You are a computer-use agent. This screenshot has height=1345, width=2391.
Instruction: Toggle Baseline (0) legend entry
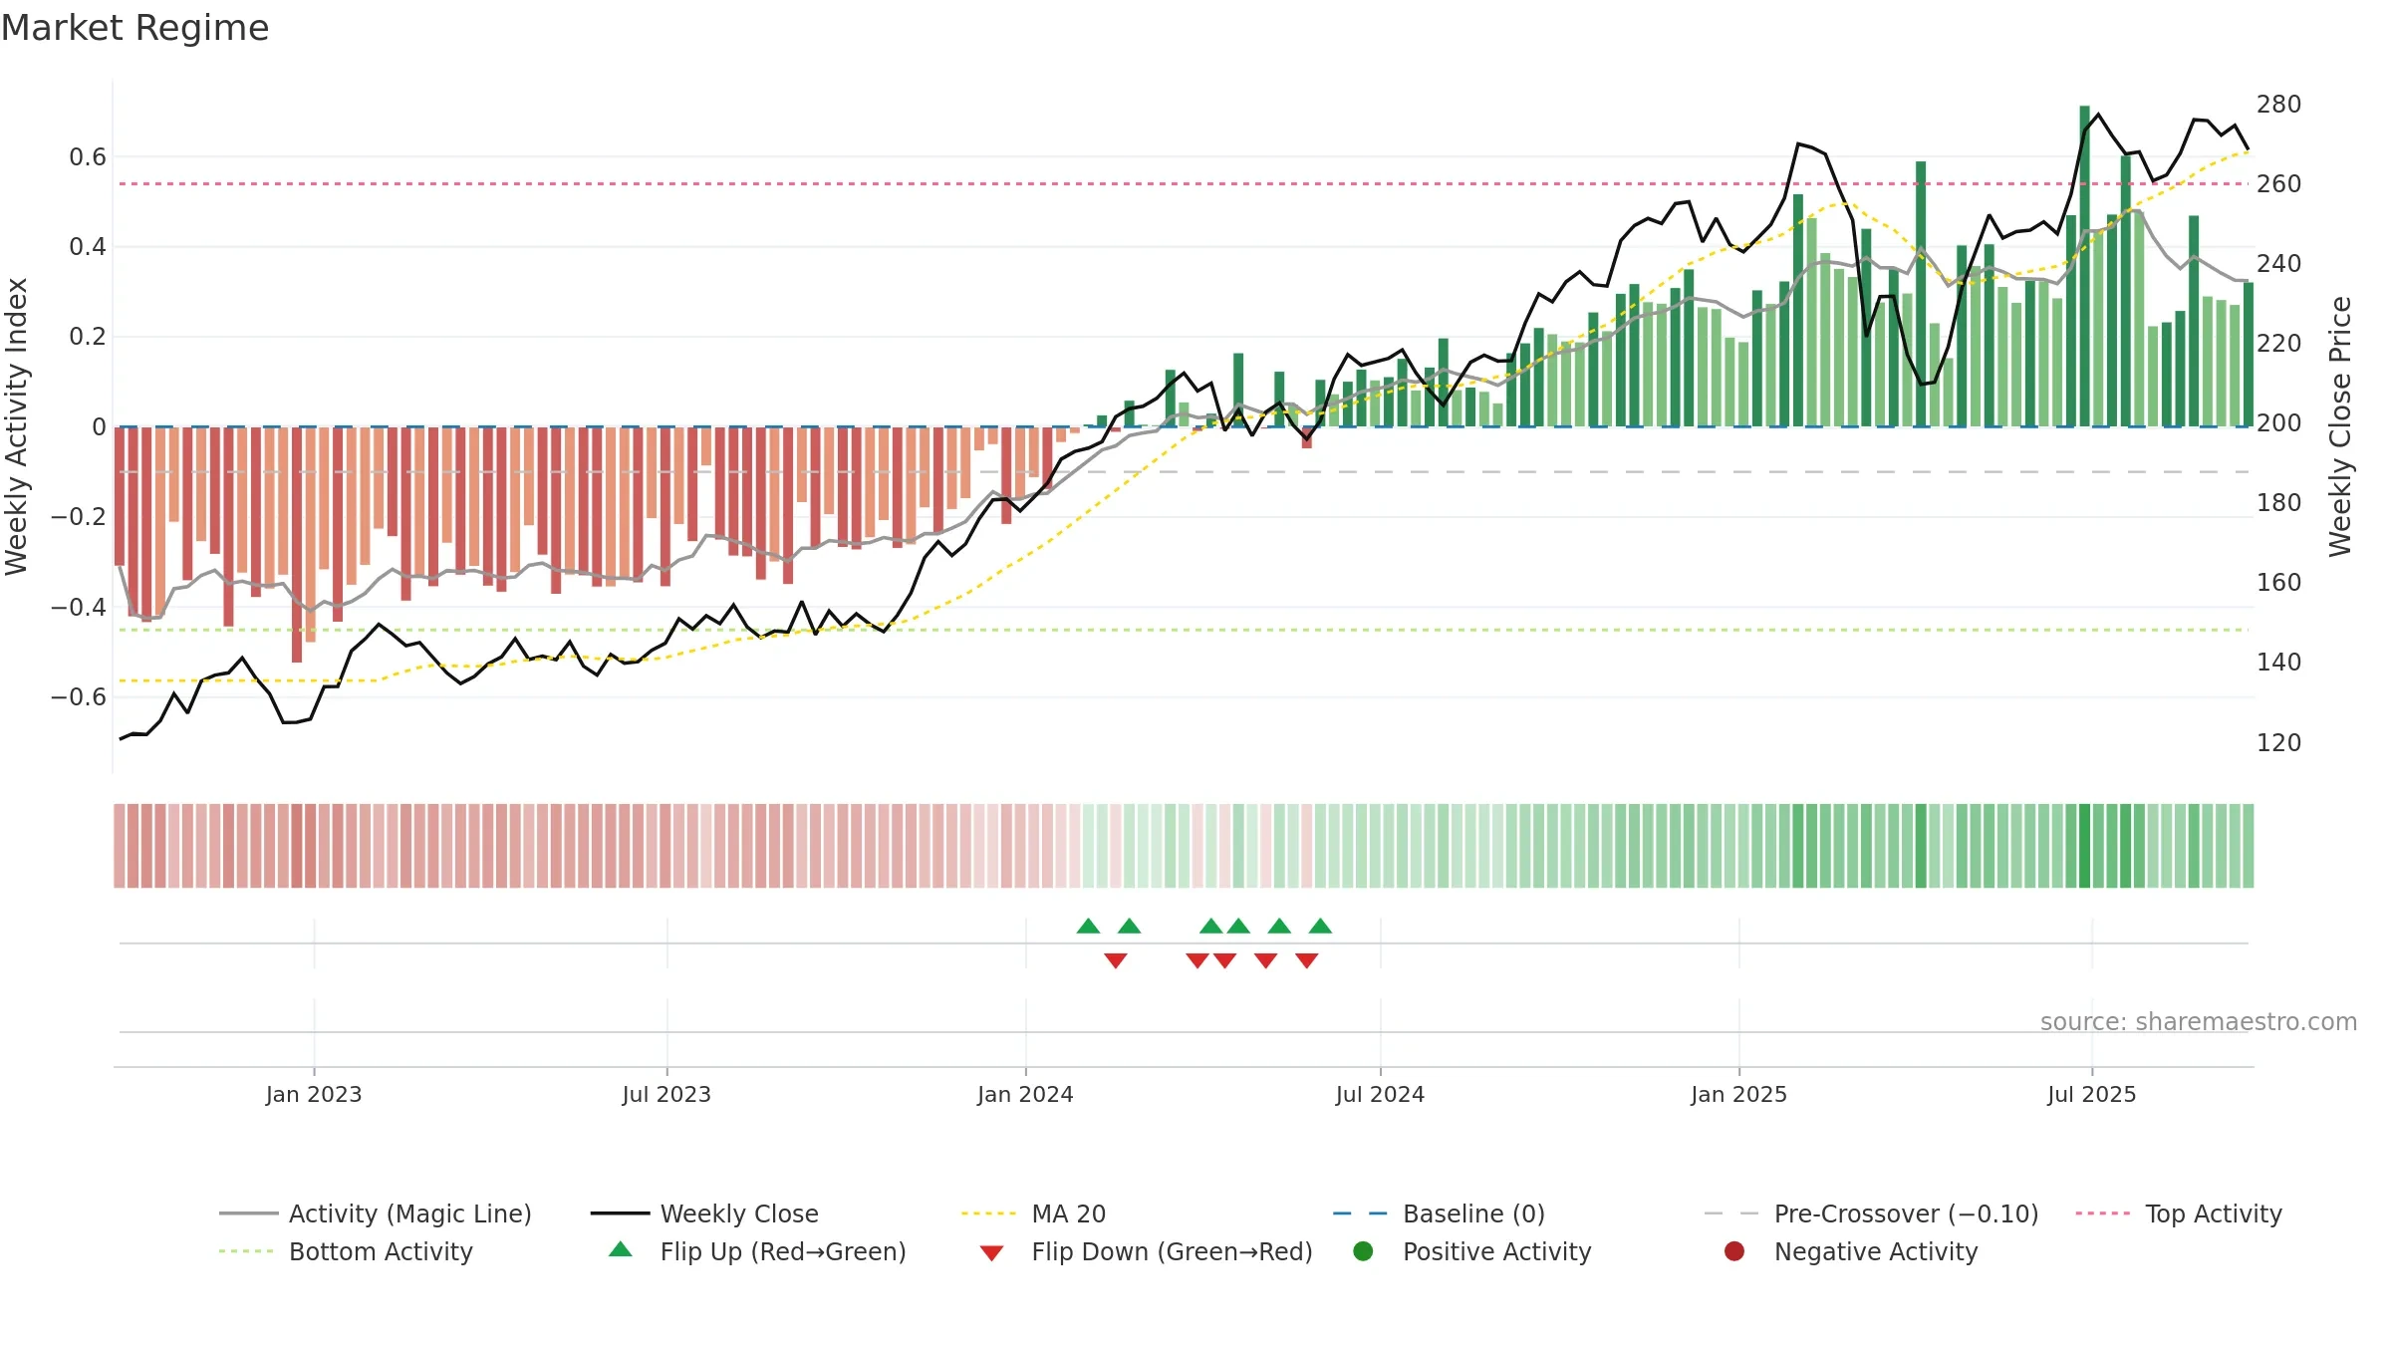(1439, 1213)
